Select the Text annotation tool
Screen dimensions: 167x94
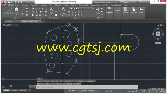51,11
